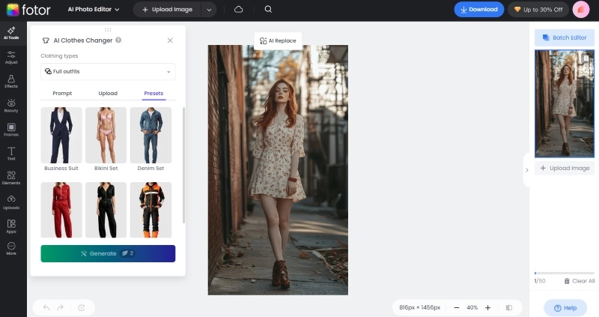
Task: Click the Generate button
Action: coord(108,253)
